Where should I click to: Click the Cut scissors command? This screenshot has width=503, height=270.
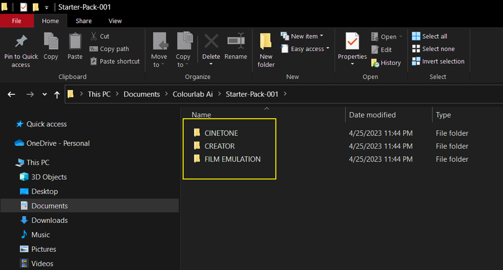pyautogui.click(x=100, y=36)
